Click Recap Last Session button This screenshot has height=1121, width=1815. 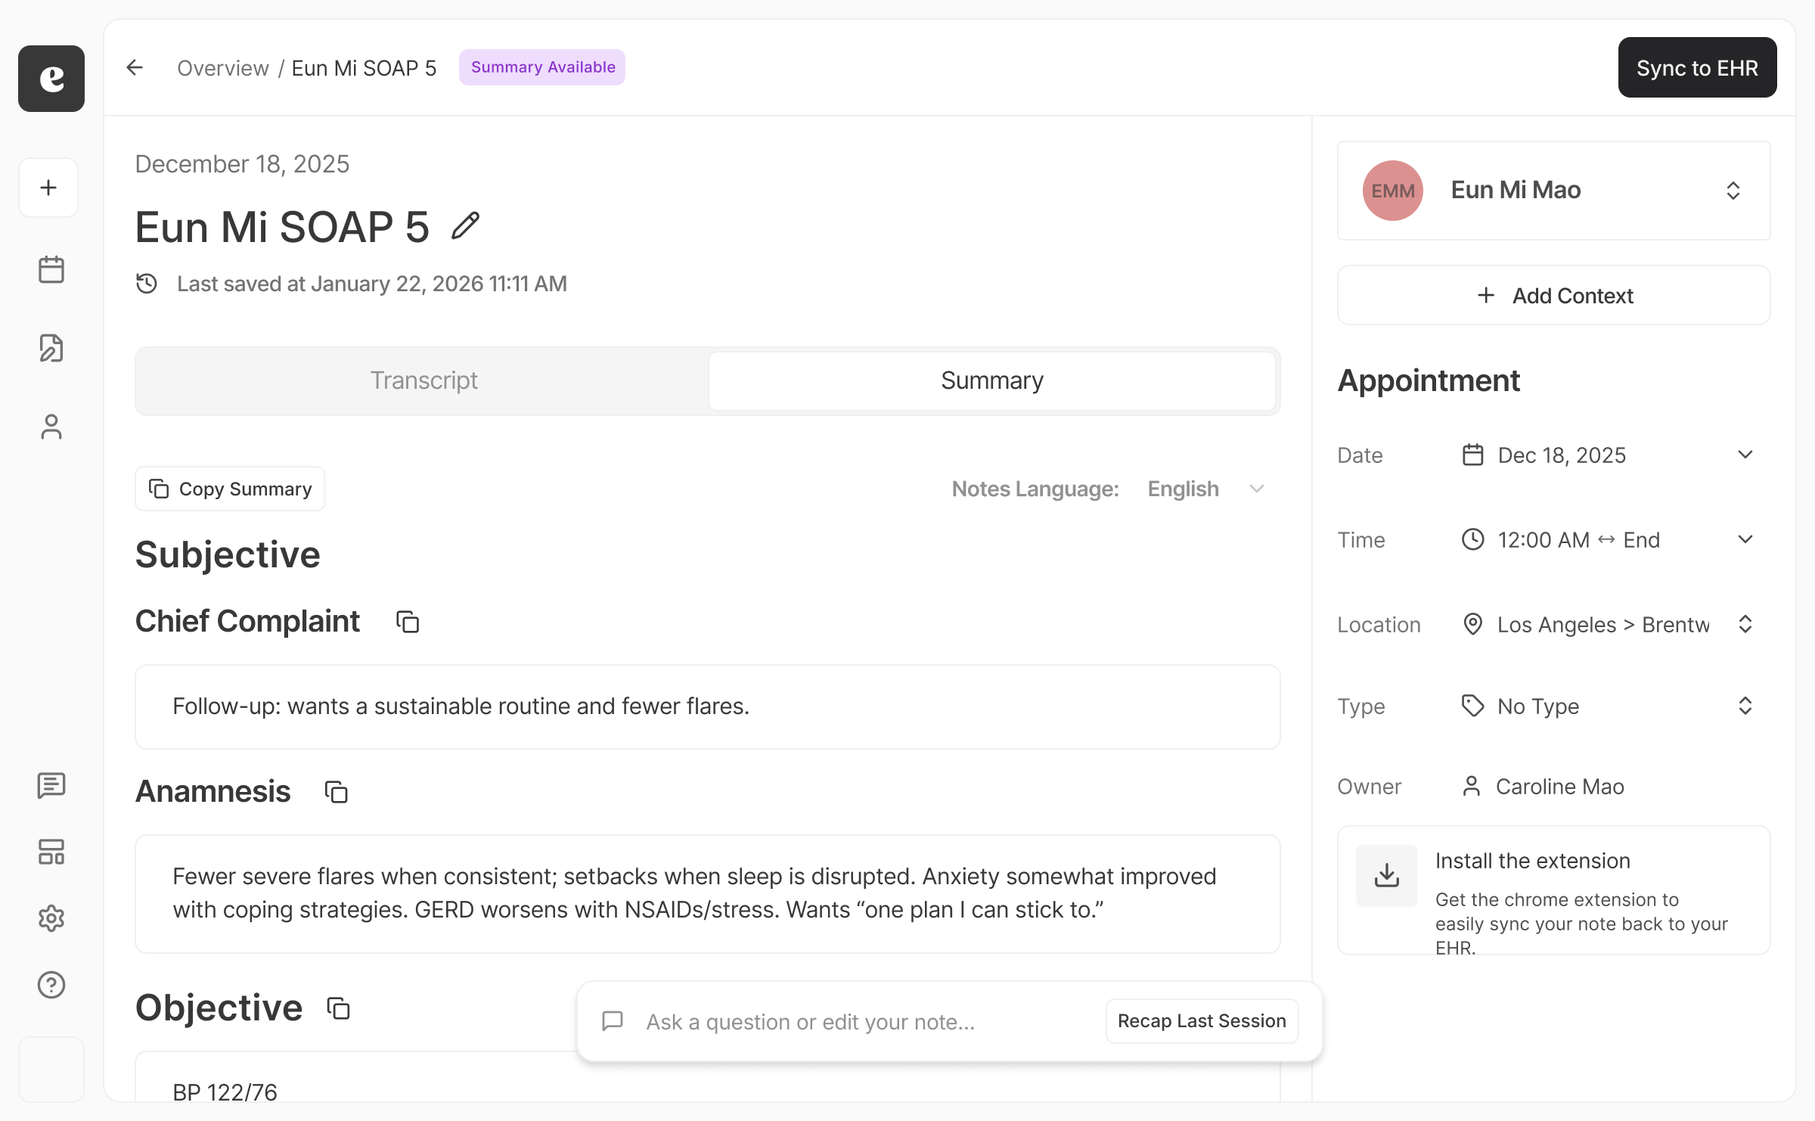point(1202,1021)
